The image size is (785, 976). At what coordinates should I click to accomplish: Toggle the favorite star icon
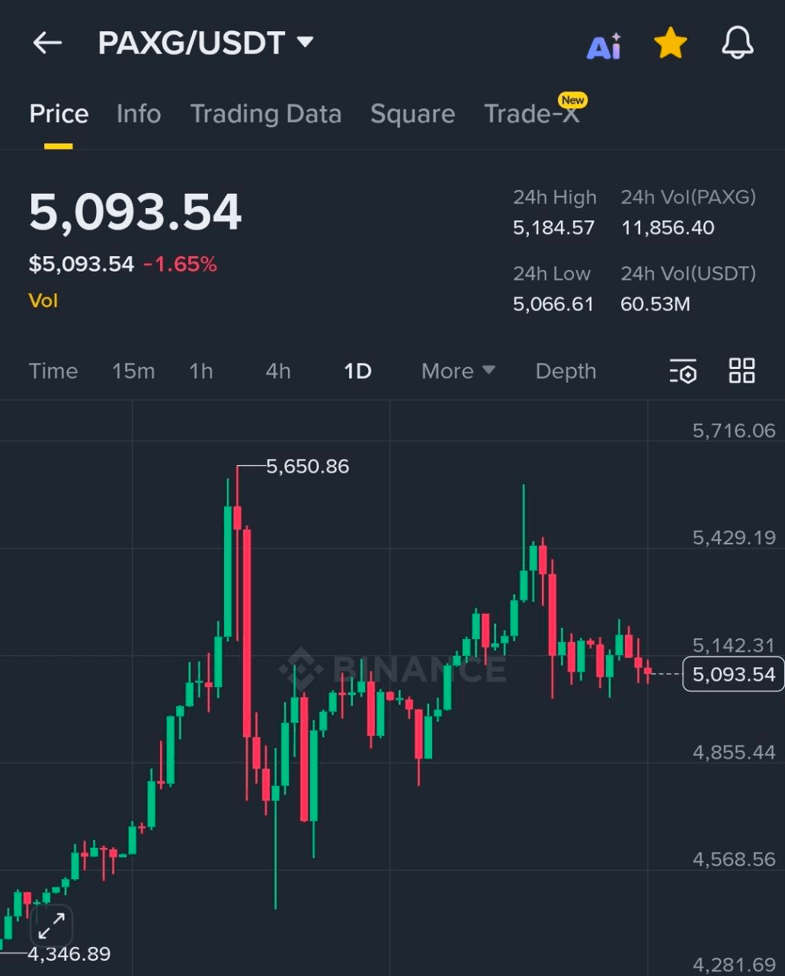[671, 44]
